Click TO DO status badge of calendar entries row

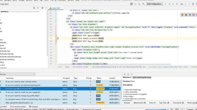pyautogui.click(x=98, y=82)
